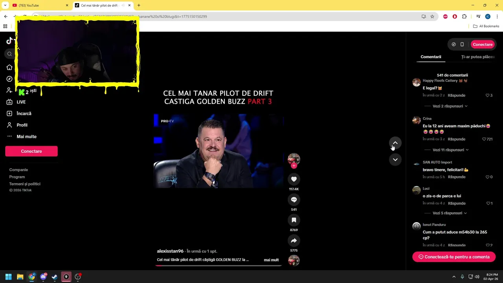
Task: Switch to Ți-ar putea plăcea tab
Action: click(x=477, y=57)
